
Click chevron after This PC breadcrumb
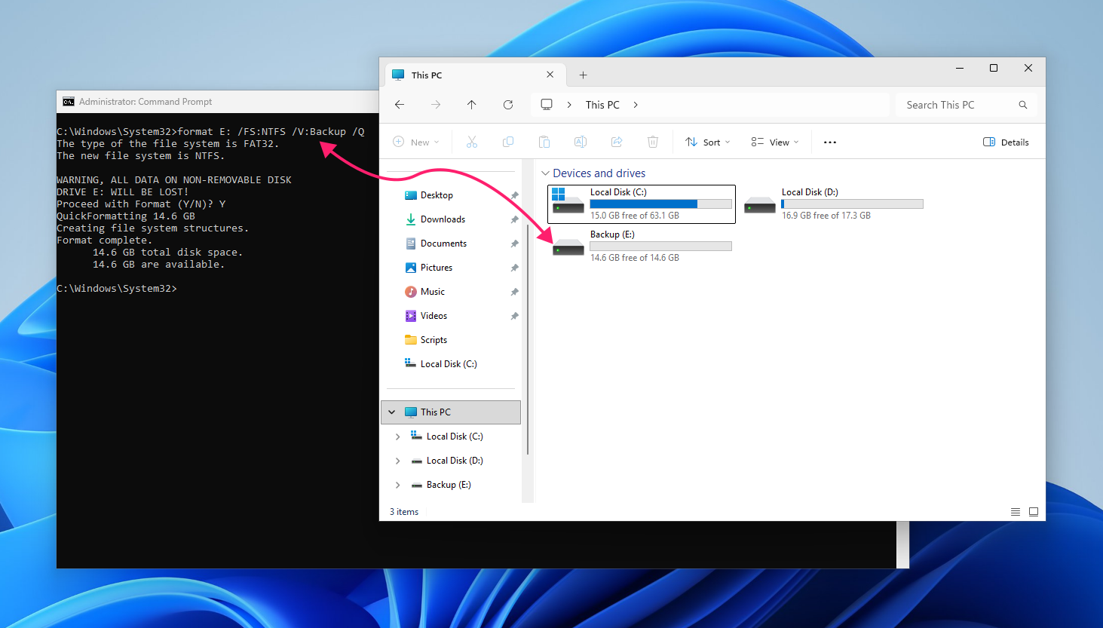[636, 105]
